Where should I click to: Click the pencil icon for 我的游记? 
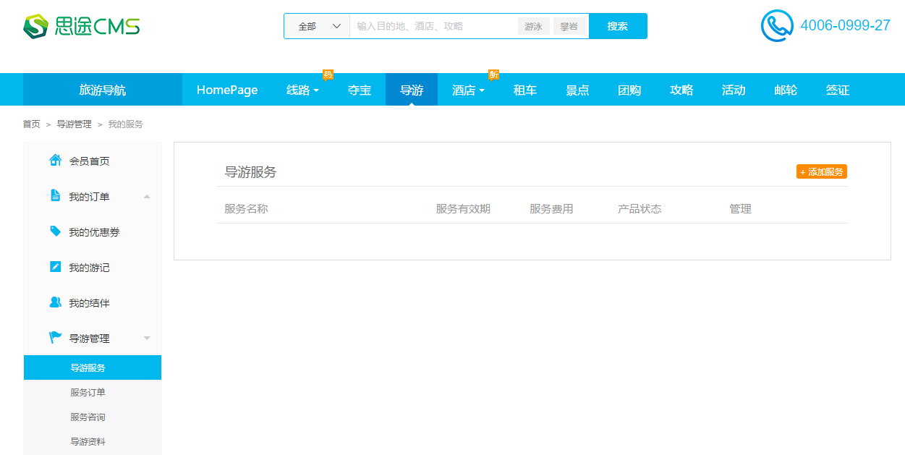[55, 267]
